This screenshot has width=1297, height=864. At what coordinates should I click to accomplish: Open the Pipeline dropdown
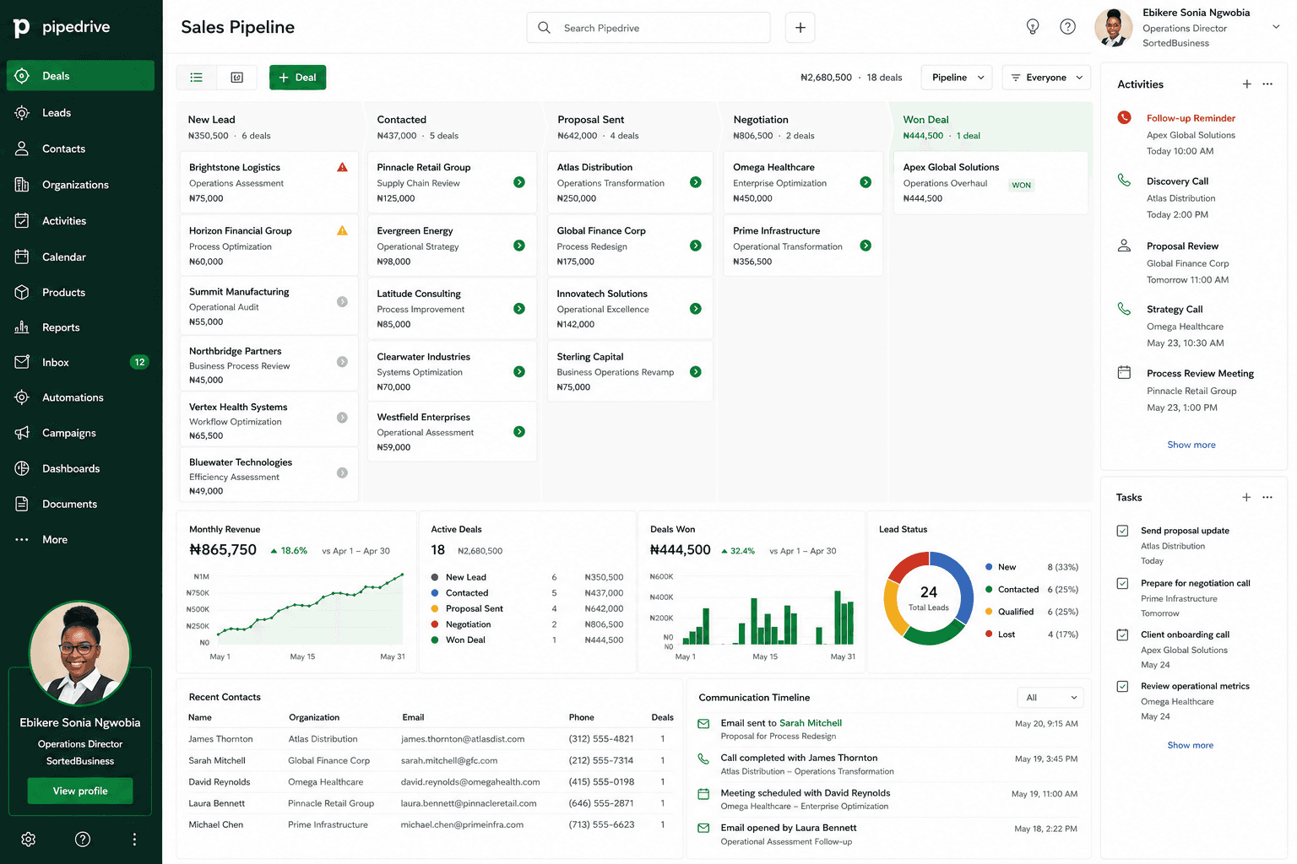click(957, 78)
